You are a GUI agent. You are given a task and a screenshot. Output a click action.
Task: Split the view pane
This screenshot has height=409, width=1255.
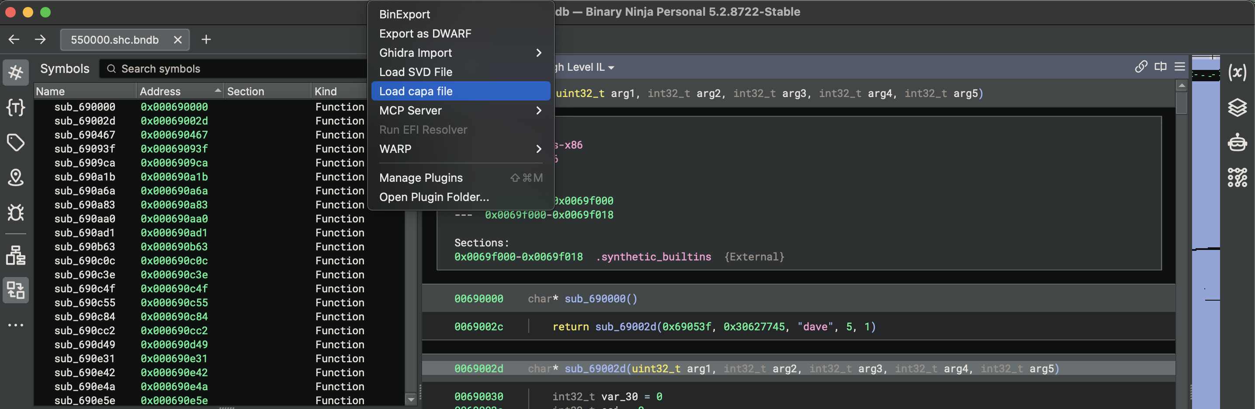pyautogui.click(x=1161, y=67)
